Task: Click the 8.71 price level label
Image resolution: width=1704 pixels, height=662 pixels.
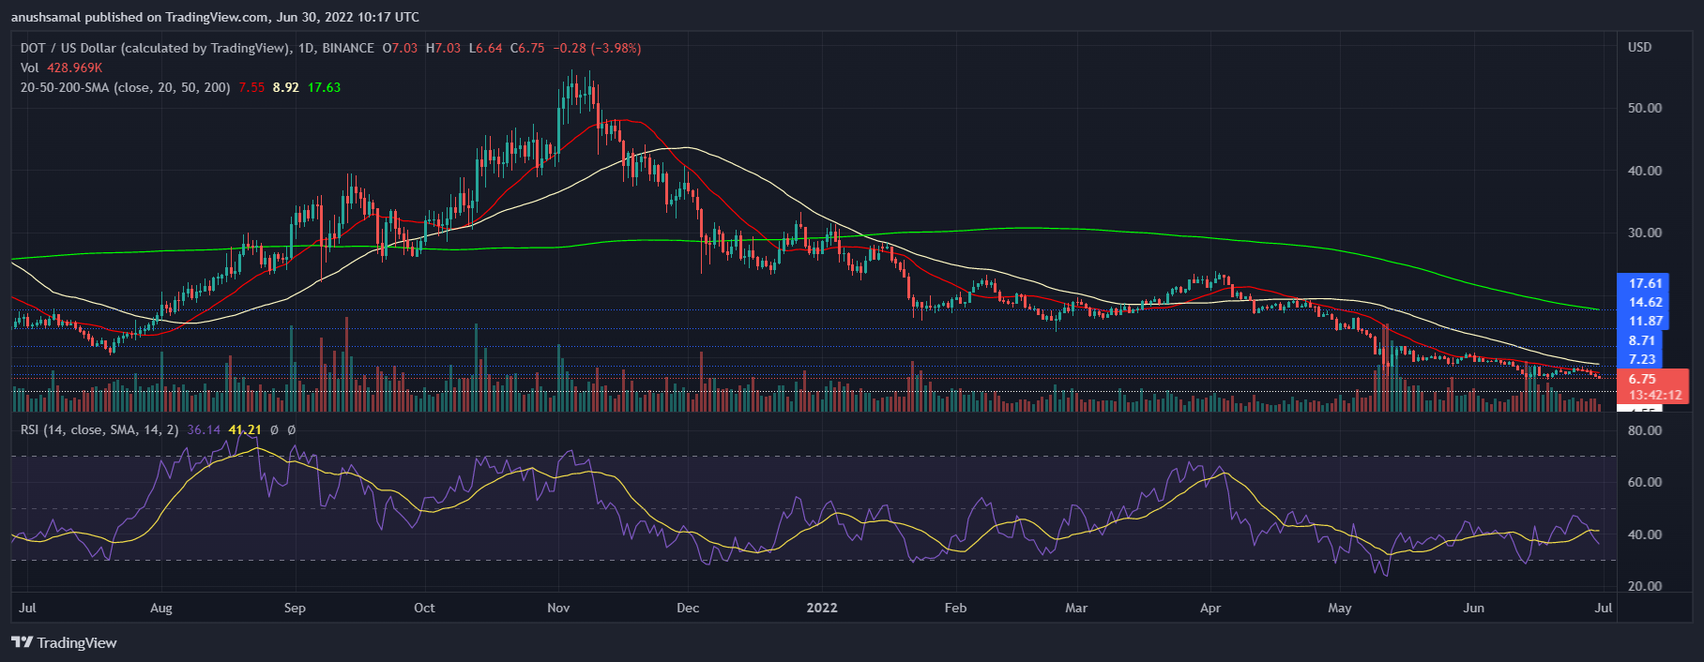Action: point(1641,340)
